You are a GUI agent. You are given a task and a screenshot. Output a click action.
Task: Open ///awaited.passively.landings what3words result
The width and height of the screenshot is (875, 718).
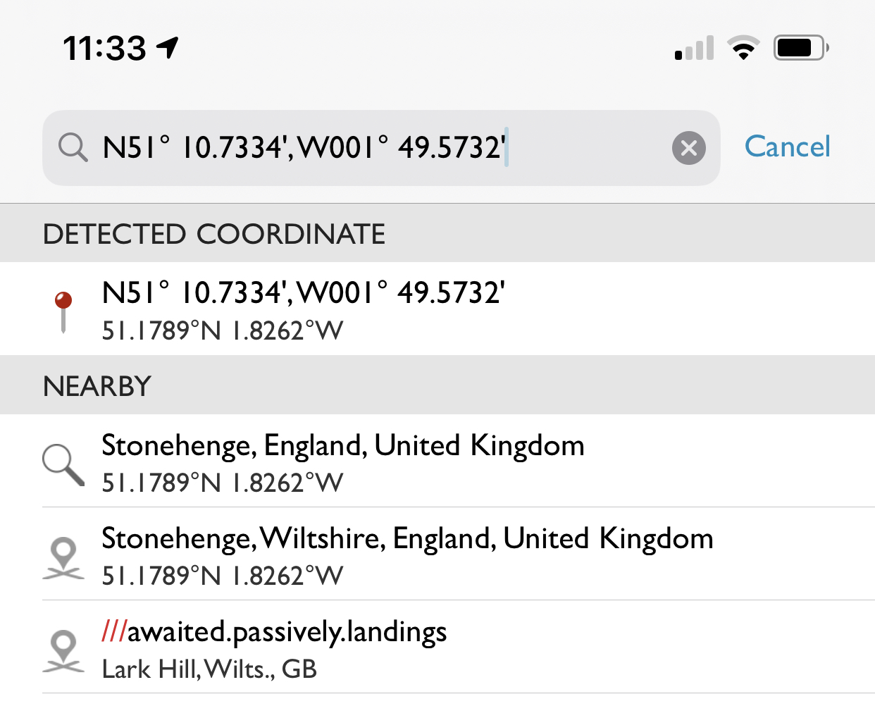pos(437,647)
